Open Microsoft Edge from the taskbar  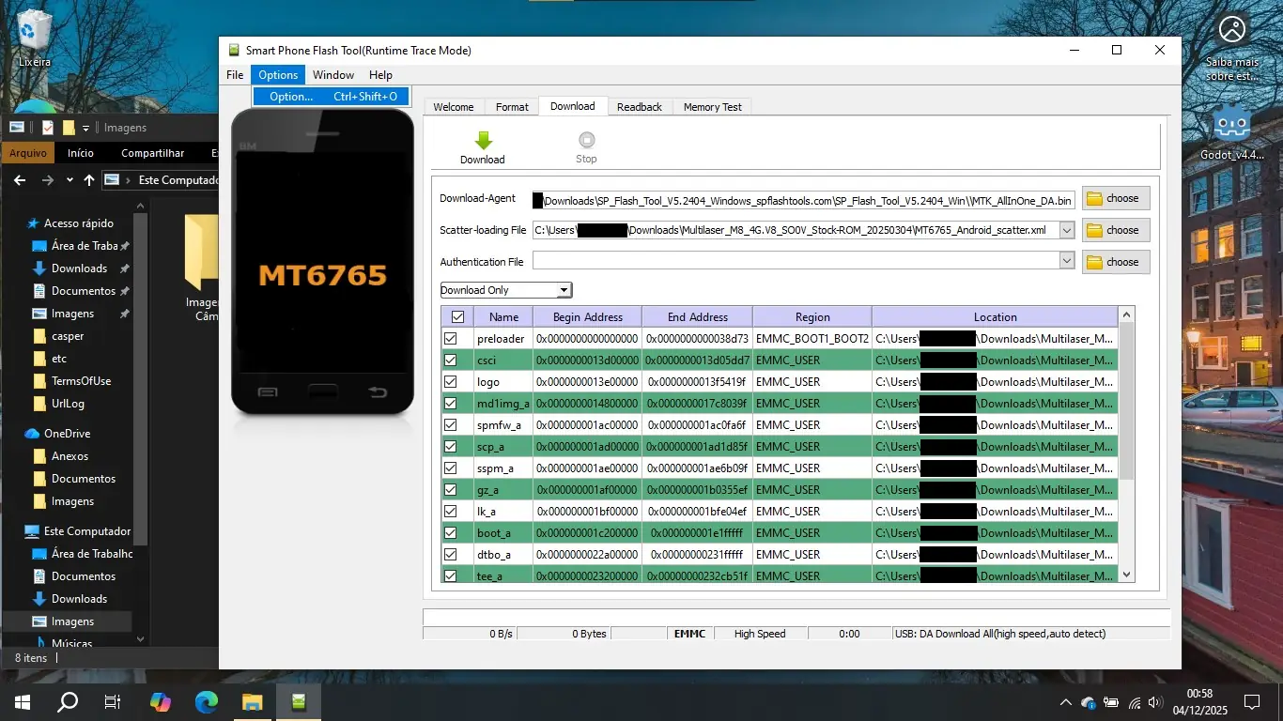[x=207, y=701]
